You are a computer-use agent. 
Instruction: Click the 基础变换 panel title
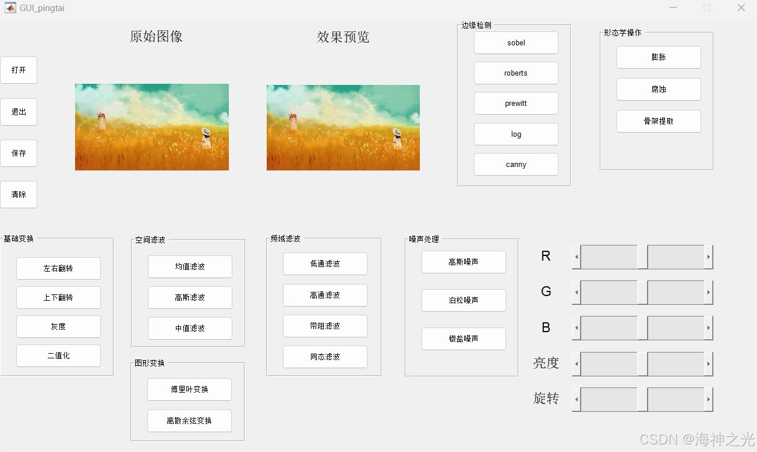[x=19, y=239]
